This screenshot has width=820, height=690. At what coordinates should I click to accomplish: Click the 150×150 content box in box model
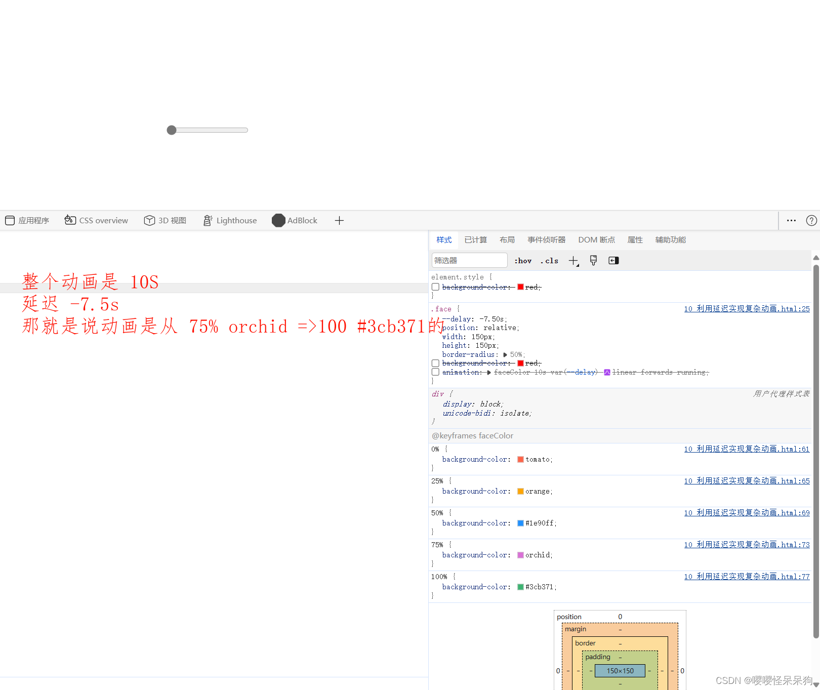coord(620,671)
